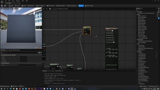The width and height of the screenshot is (160, 90).
Task: Click Roughness input pin
Action: (107, 38)
